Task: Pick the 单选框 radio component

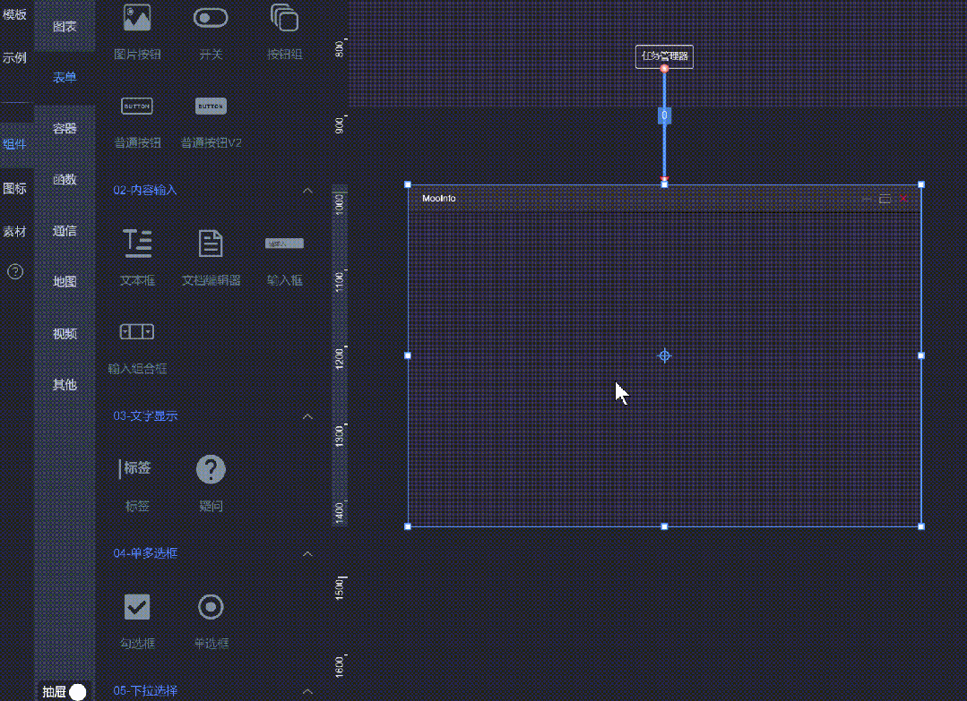Action: coord(211,607)
